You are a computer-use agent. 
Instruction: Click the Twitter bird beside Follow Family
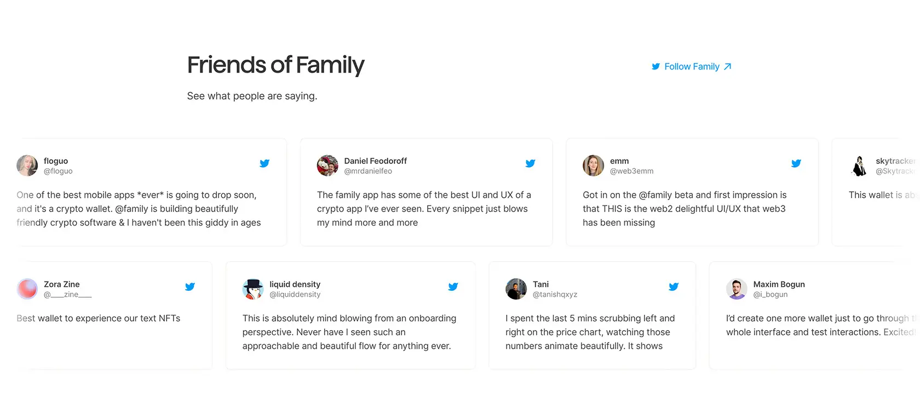[656, 67]
